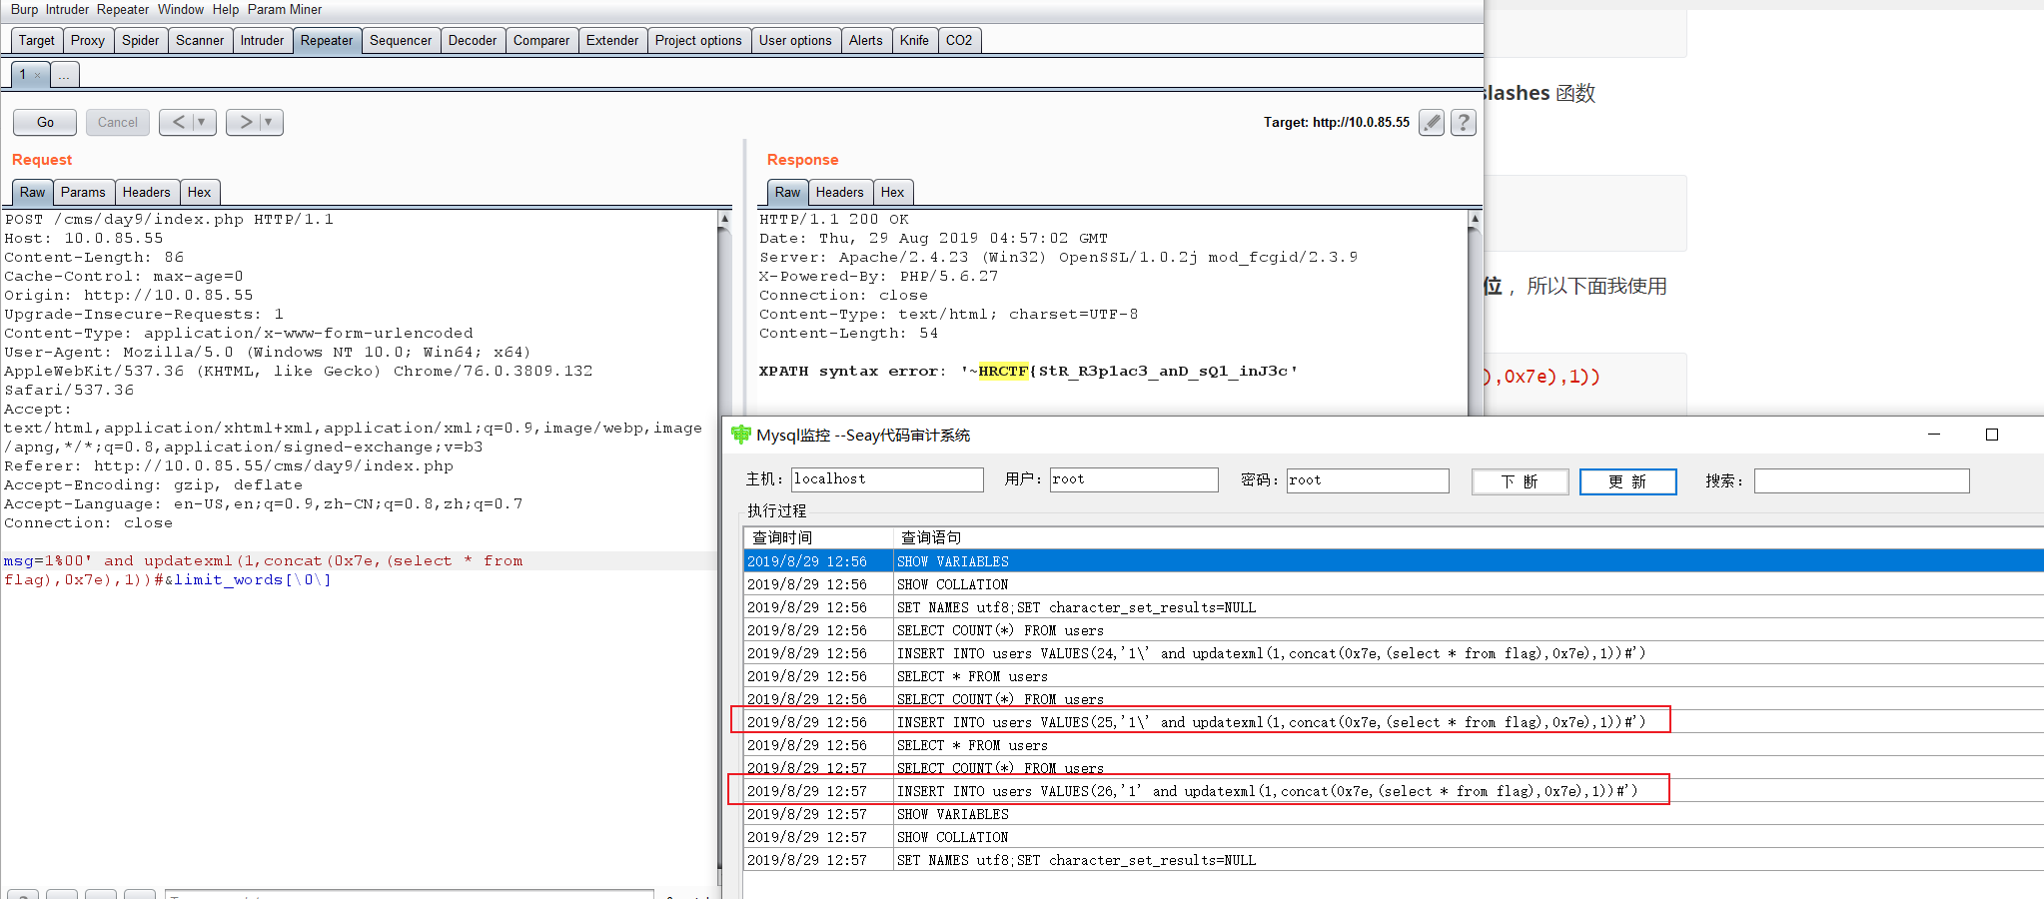This screenshot has width=2044, height=899.
Task: Switch to the Proxy tab
Action: (88, 40)
